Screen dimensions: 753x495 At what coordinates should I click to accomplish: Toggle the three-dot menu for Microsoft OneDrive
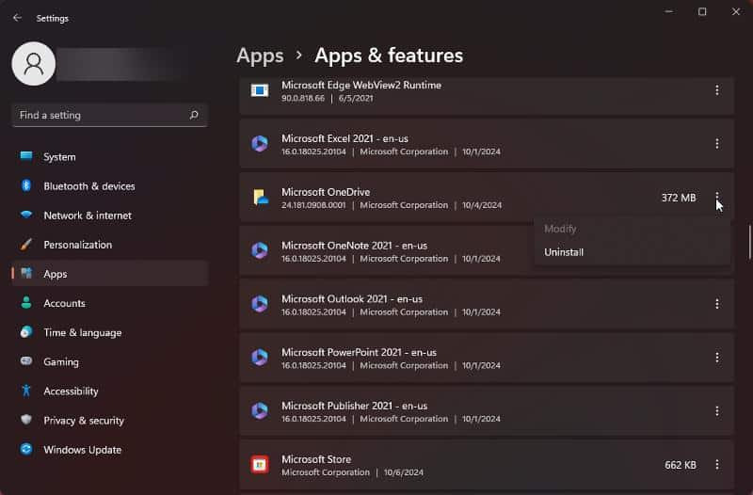pyautogui.click(x=717, y=197)
